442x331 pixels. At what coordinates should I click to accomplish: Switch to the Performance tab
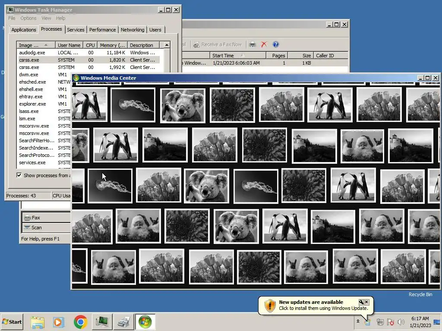[x=103, y=30]
